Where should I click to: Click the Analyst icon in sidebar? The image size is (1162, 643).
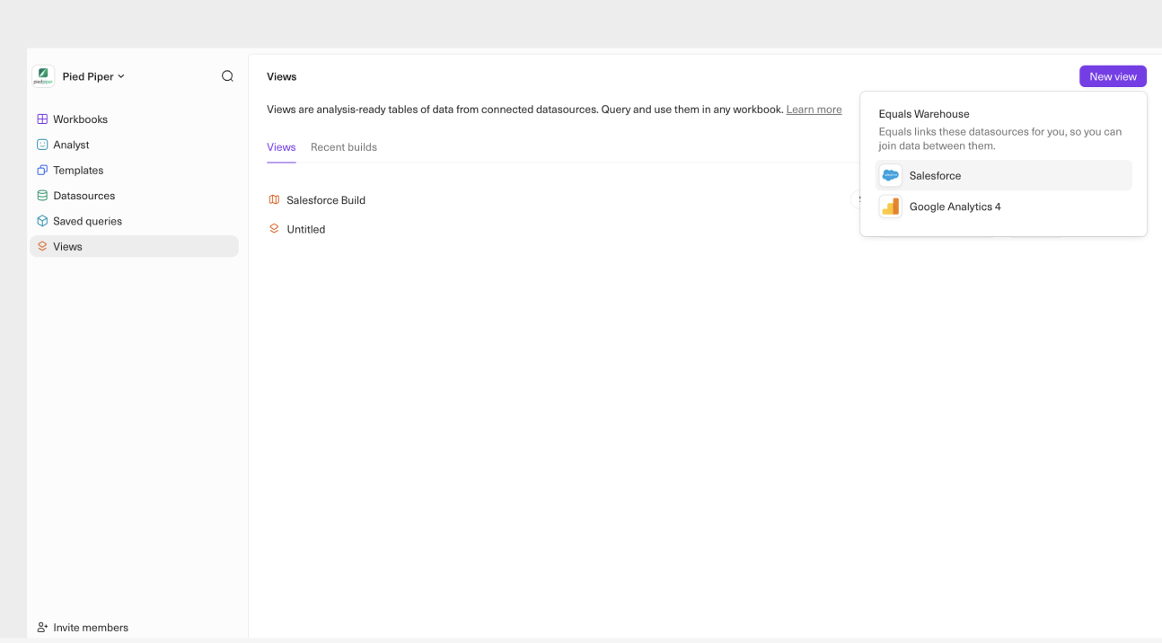(42, 144)
